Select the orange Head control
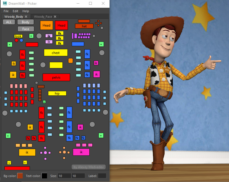Image resolution: width=229 pixels, height=182 pixels. [x=46, y=25]
